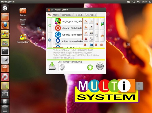152x113 pixels.
Task: Open the À propos tab
Action: [91, 15]
